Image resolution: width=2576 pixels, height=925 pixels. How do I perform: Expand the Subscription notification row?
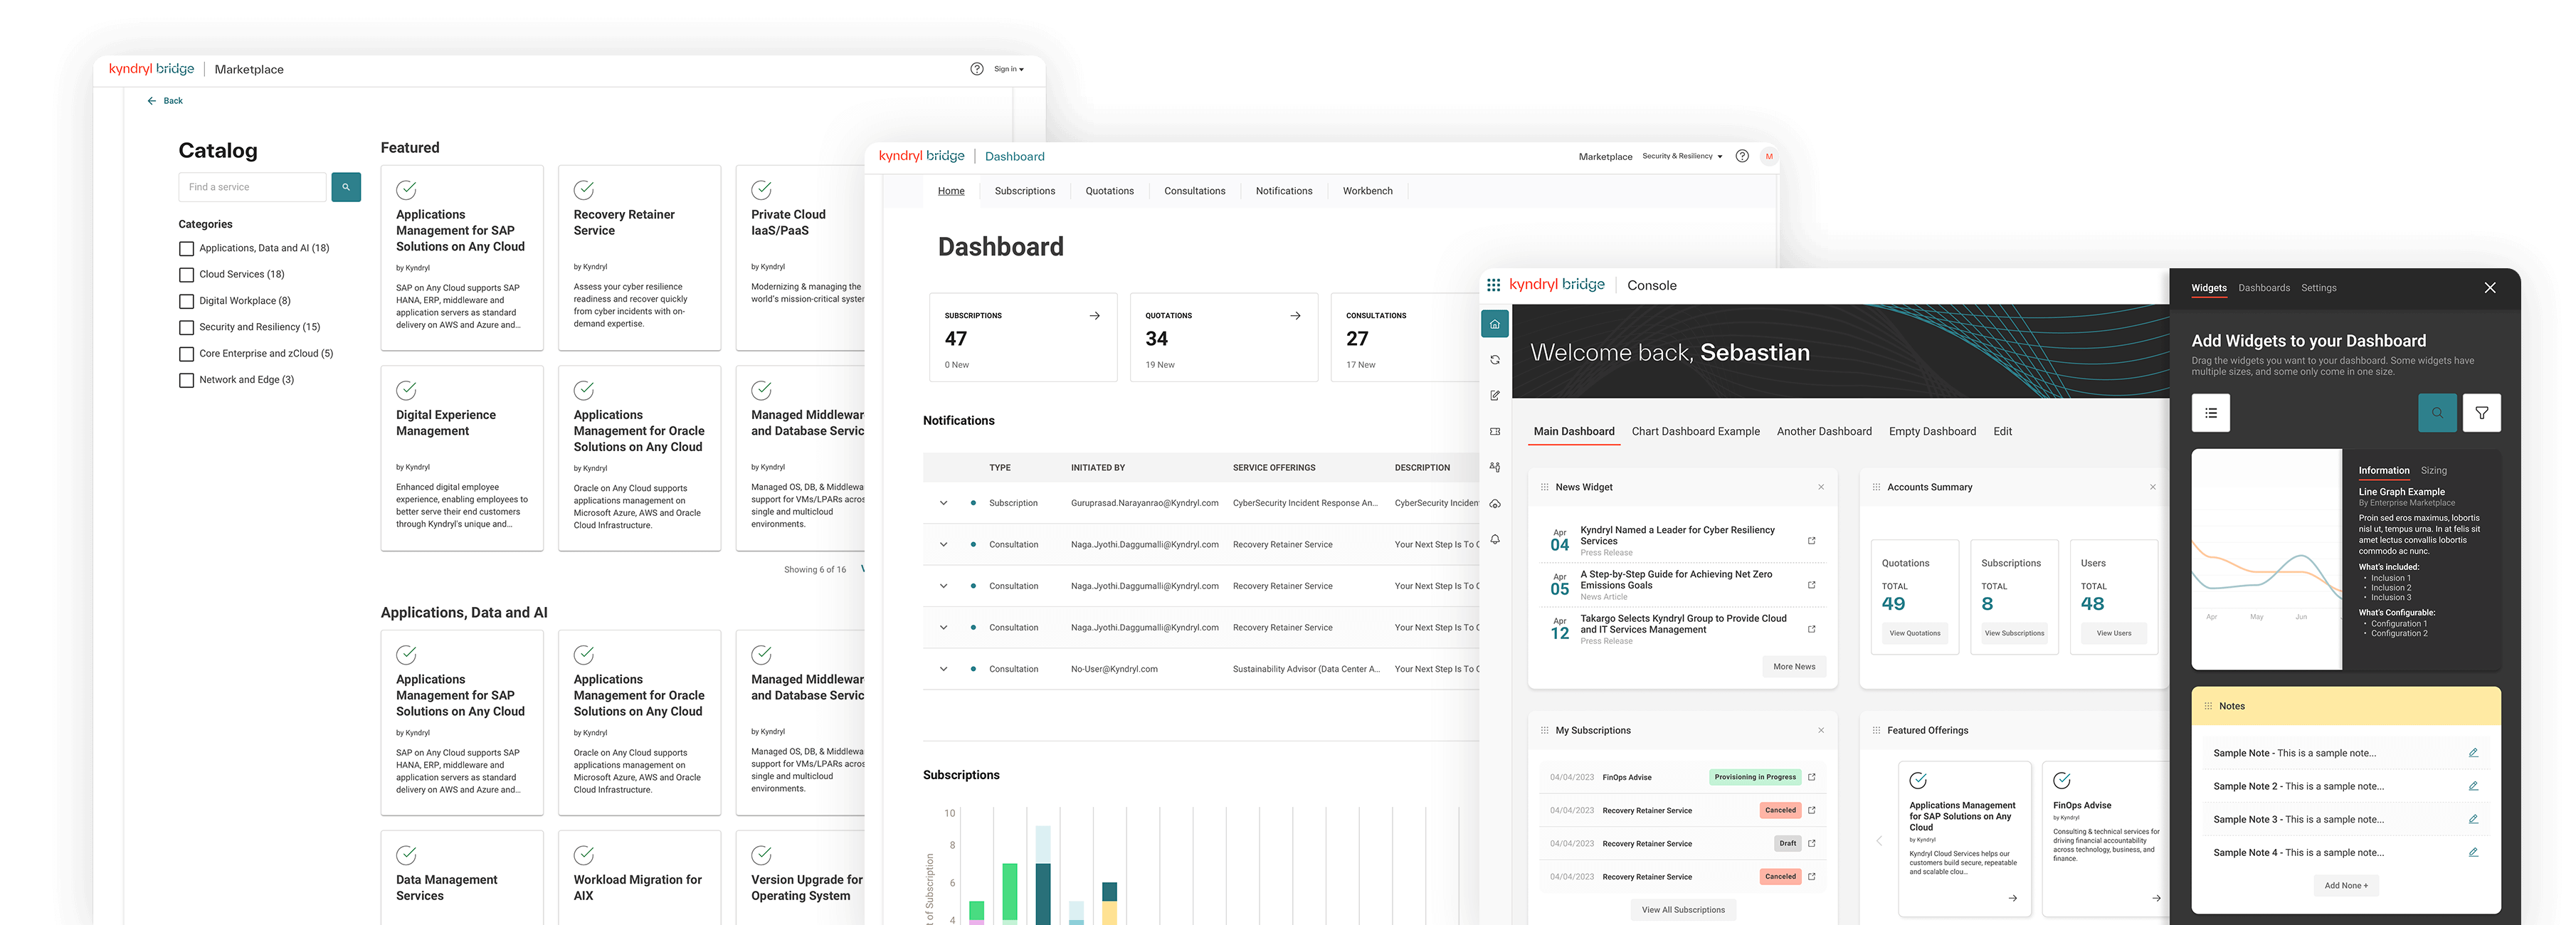[943, 503]
